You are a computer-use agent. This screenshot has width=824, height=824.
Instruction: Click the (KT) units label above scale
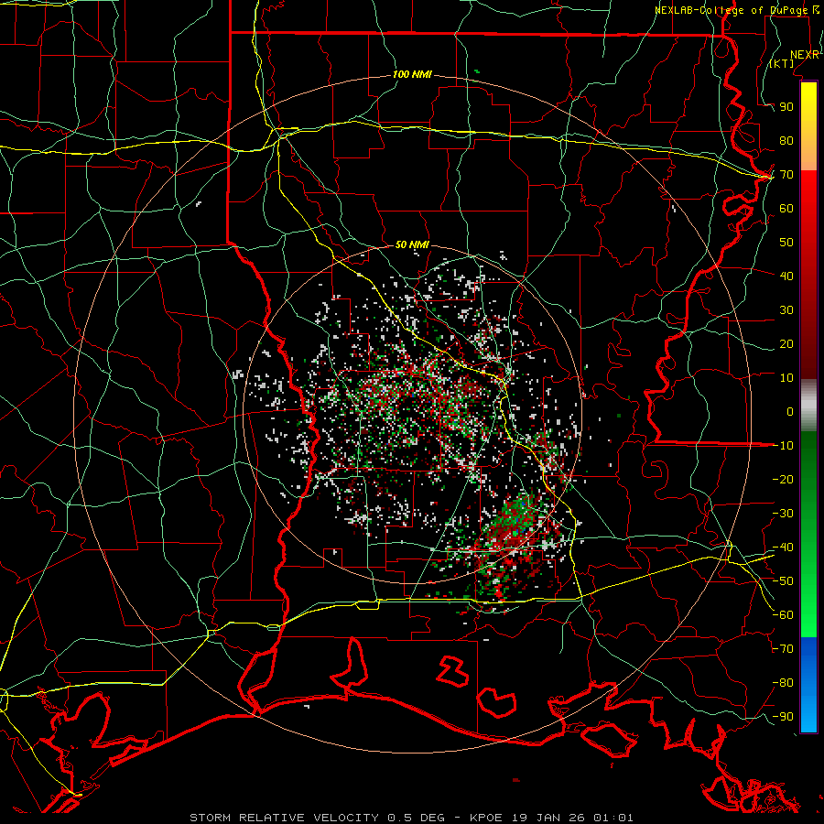782,63
